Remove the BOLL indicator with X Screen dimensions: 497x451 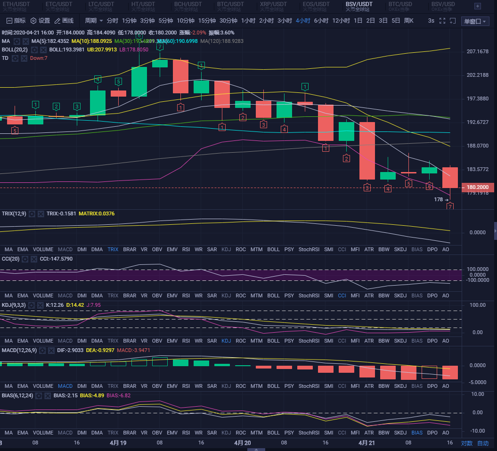click(43, 50)
